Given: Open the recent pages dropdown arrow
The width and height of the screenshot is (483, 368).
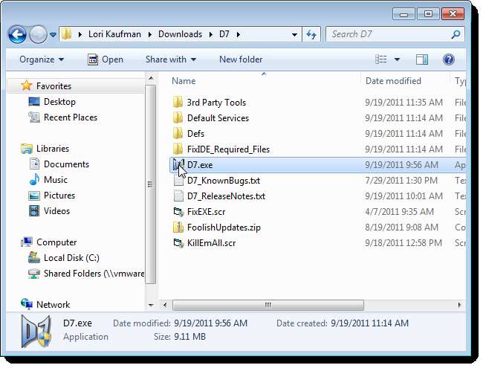Looking at the screenshot, I should (53, 34).
